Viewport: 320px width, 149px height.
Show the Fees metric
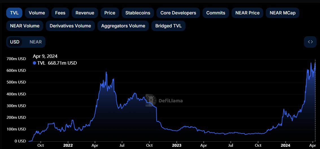(x=60, y=13)
